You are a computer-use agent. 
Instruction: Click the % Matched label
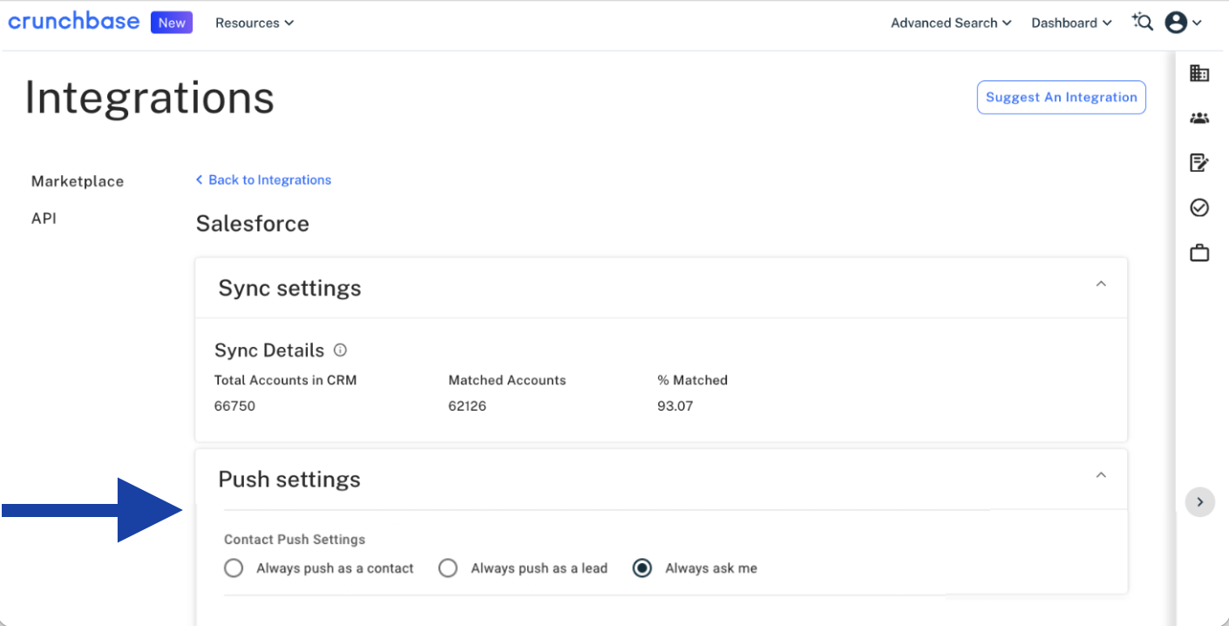(x=693, y=380)
